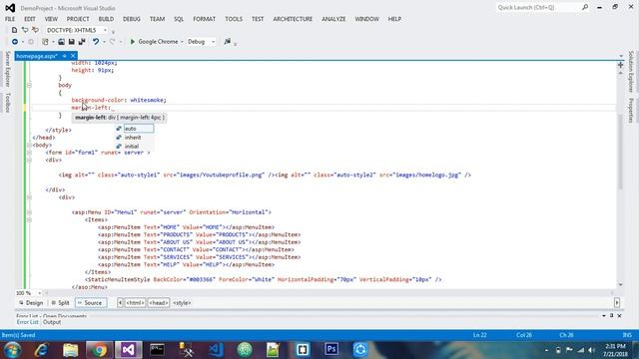The image size is (639, 359).
Task: Click the Open File toolbar icon
Action: pyautogui.click(x=61, y=42)
